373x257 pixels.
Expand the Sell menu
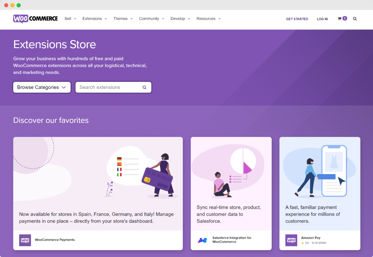(70, 19)
